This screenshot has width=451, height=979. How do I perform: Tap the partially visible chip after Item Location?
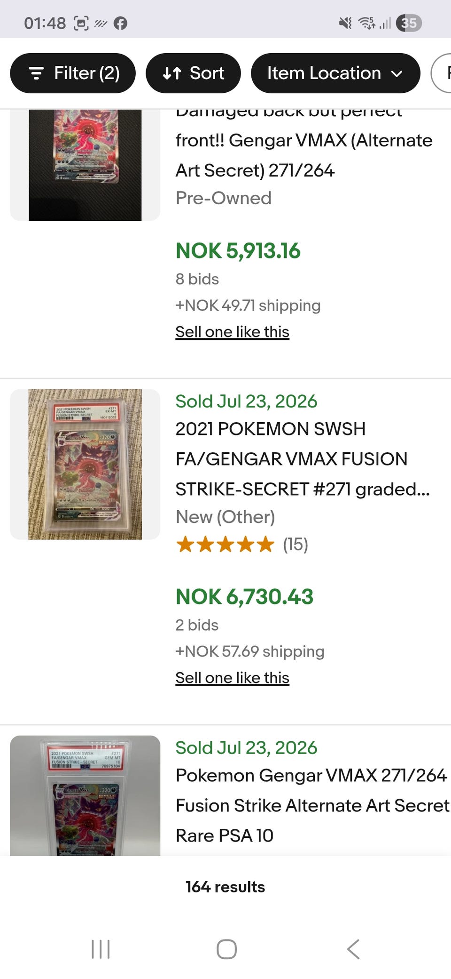441,73
